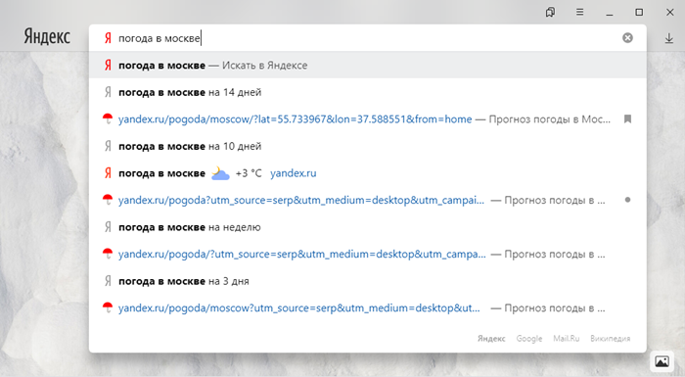Clear the search field with X icon
This screenshot has height=377, width=685.
point(627,38)
